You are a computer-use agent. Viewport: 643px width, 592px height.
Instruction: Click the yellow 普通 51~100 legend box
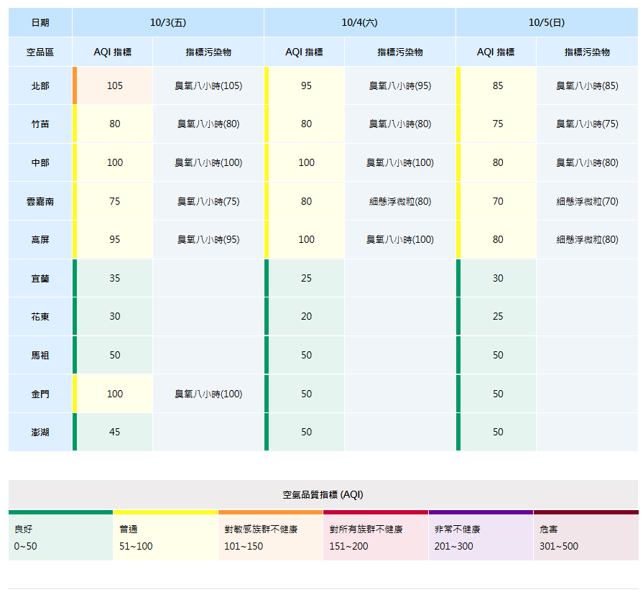165,537
